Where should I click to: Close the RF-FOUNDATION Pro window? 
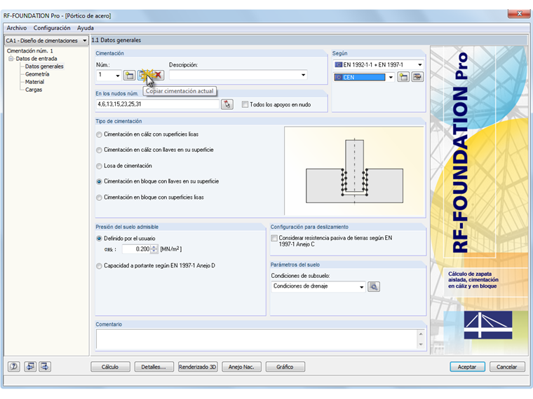coord(519,13)
